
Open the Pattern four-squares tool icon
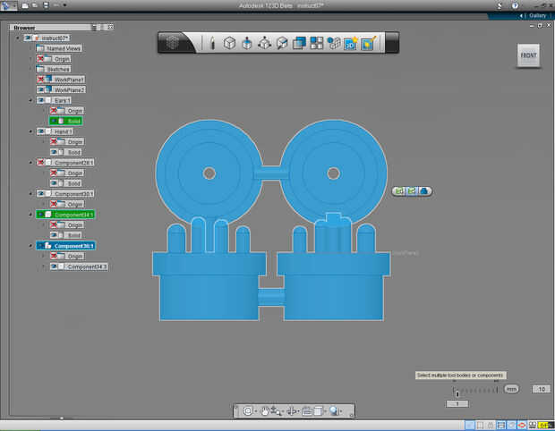click(x=316, y=43)
